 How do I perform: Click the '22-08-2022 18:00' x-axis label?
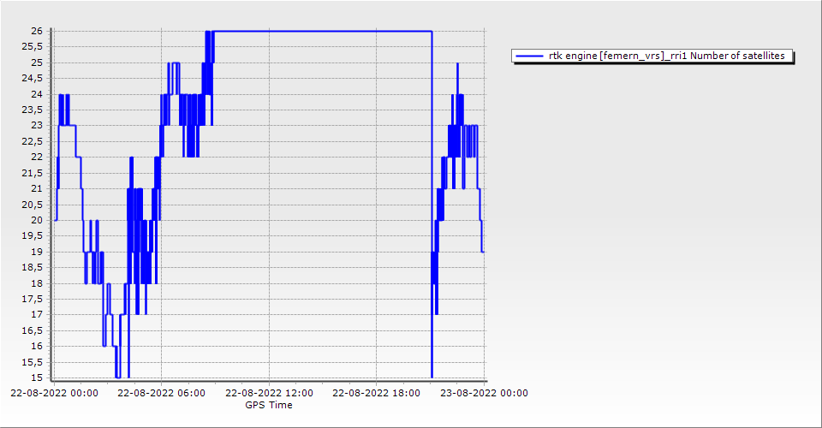point(377,394)
